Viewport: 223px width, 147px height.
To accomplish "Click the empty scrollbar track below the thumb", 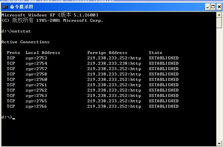I will point(219,84).
